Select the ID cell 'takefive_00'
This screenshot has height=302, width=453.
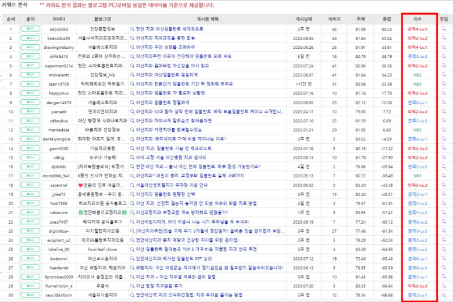pyautogui.click(x=59, y=249)
